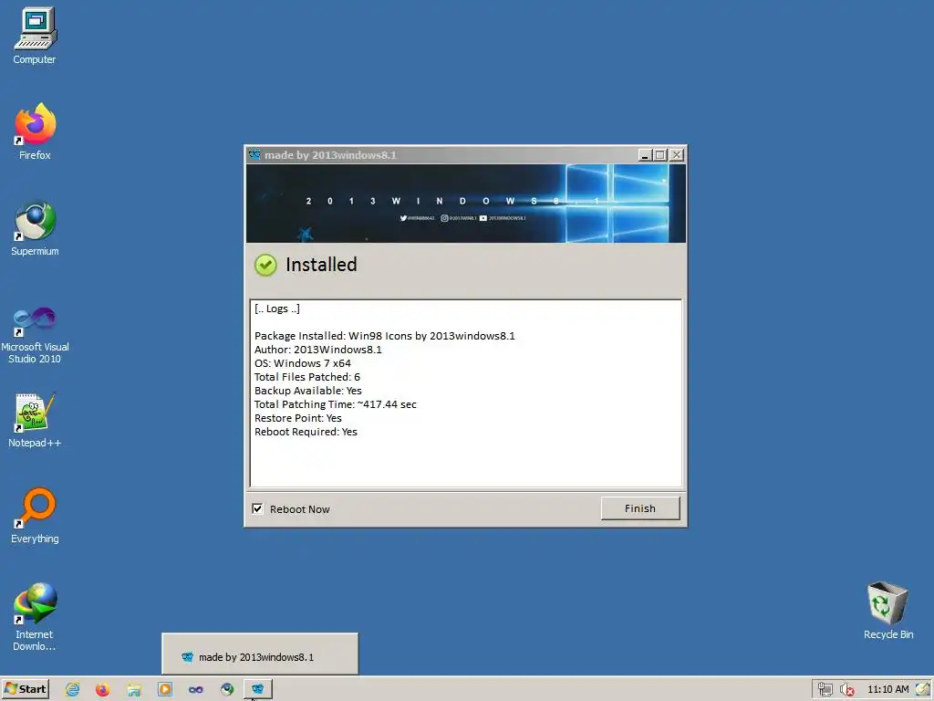This screenshot has height=701, width=934.
Task: Click the 11:10 AM system clock
Action: point(888,690)
